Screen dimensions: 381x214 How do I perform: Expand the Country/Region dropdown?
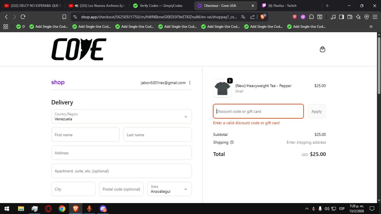tap(121, 117)
